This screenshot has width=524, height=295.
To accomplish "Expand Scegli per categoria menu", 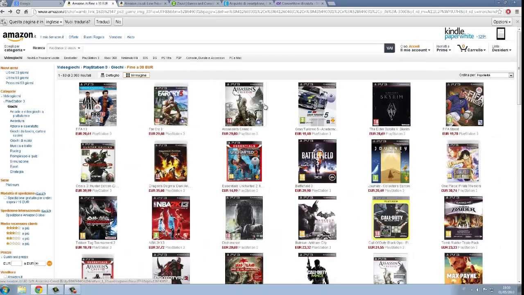I will coord(15,48).
